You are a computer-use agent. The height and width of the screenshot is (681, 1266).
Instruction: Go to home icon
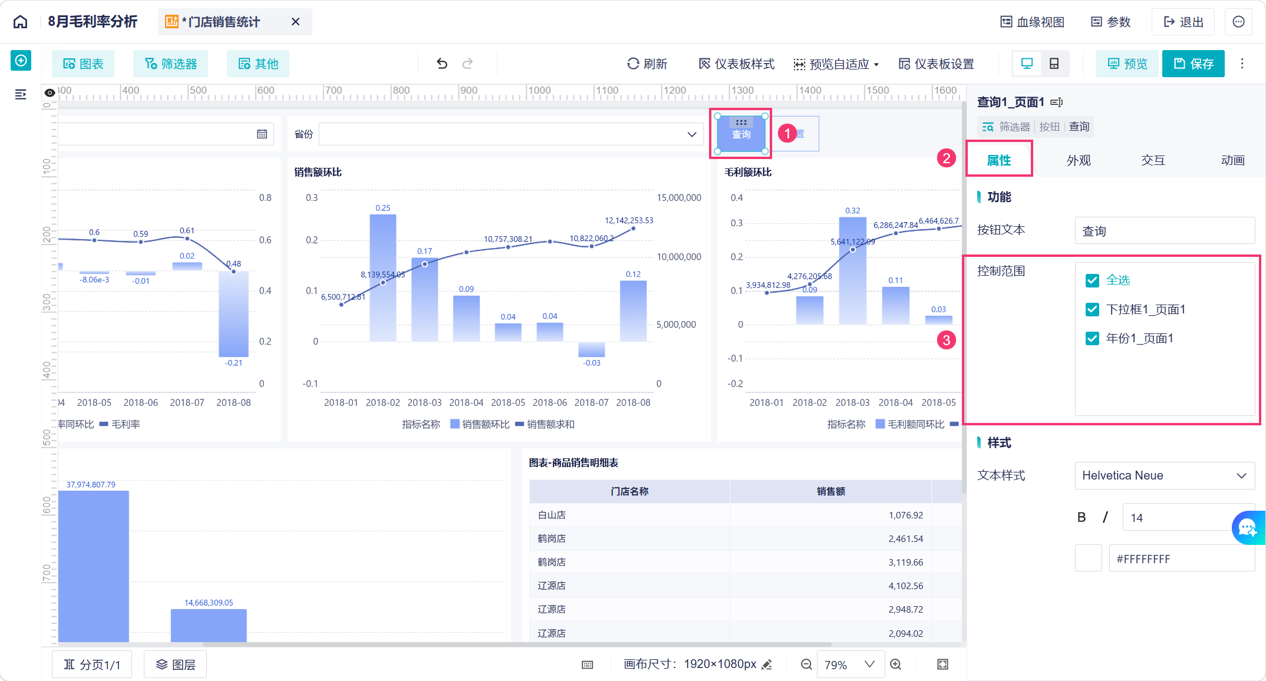(x=21, y=22)
